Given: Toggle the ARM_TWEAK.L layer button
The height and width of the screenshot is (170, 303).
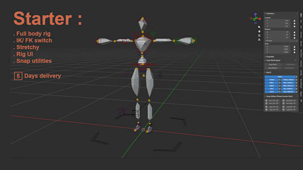Looking at the screenshot, I should [288, 83].
